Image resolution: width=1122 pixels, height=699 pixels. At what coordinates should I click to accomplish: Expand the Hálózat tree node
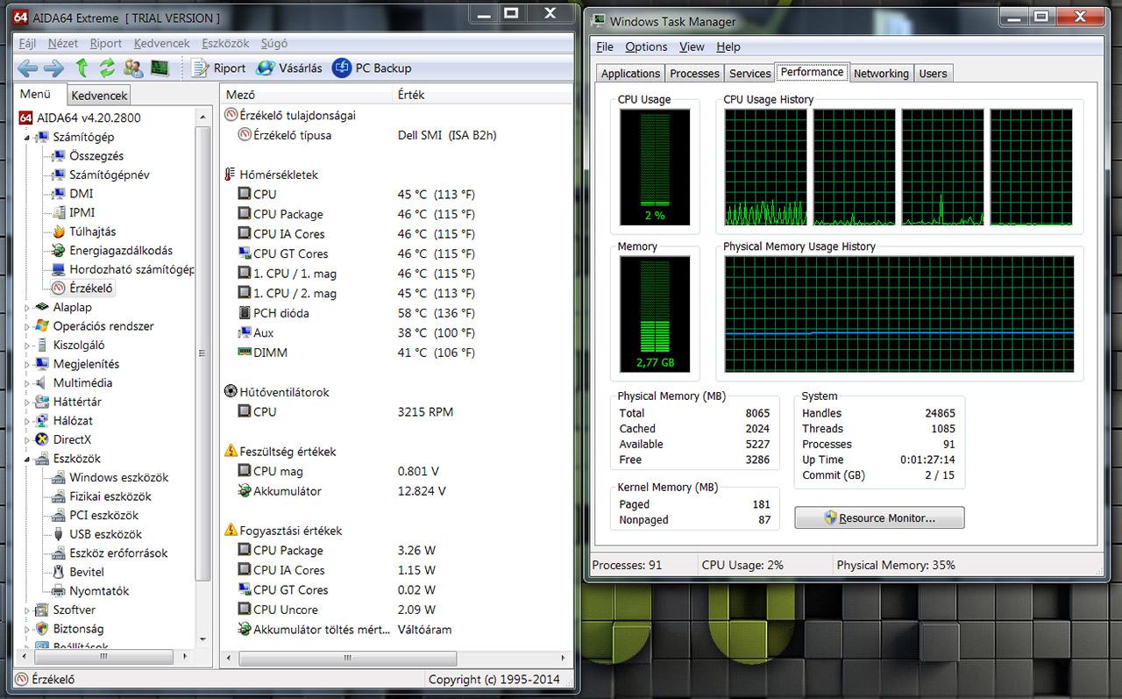pos(27,420)
